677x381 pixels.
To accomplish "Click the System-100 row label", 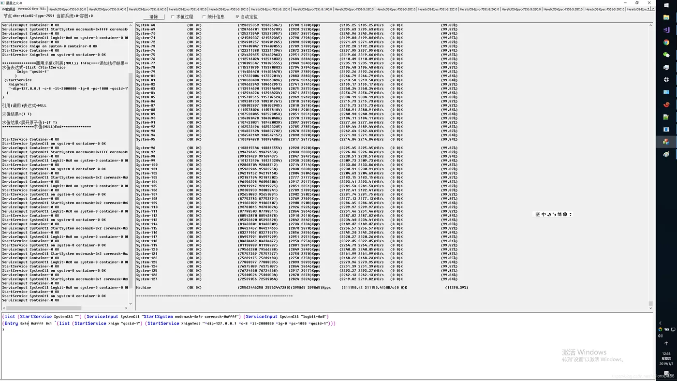I will click(147, 165).
